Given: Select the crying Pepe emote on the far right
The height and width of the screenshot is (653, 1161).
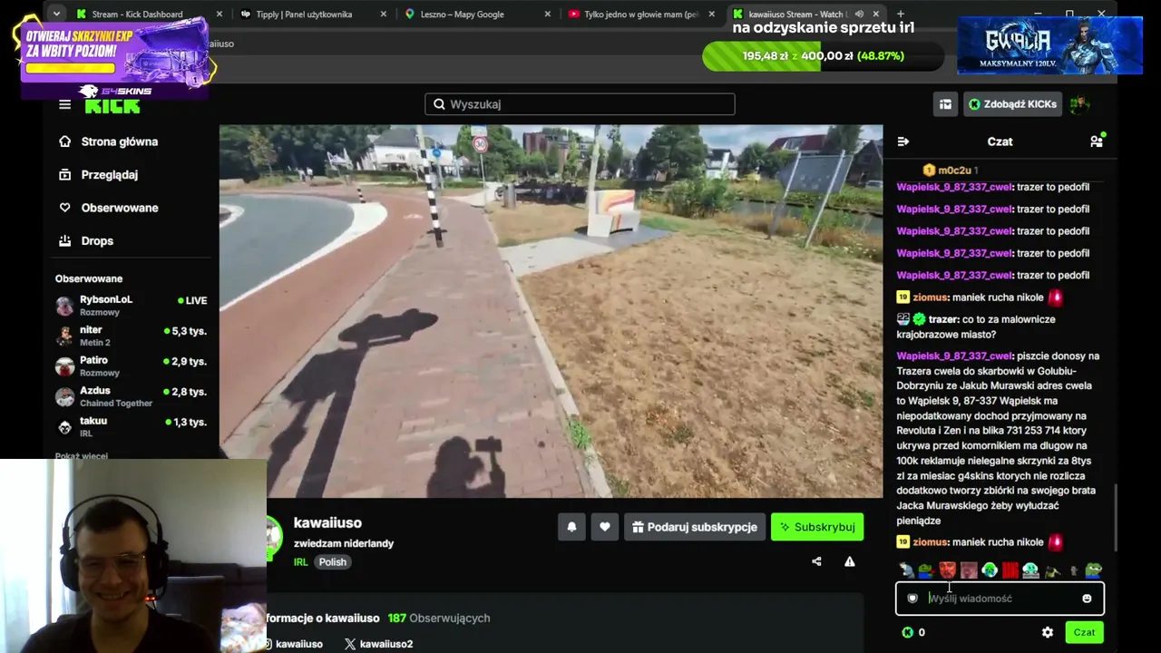Looking at the screenshot, I should (x=1094, y=570).
